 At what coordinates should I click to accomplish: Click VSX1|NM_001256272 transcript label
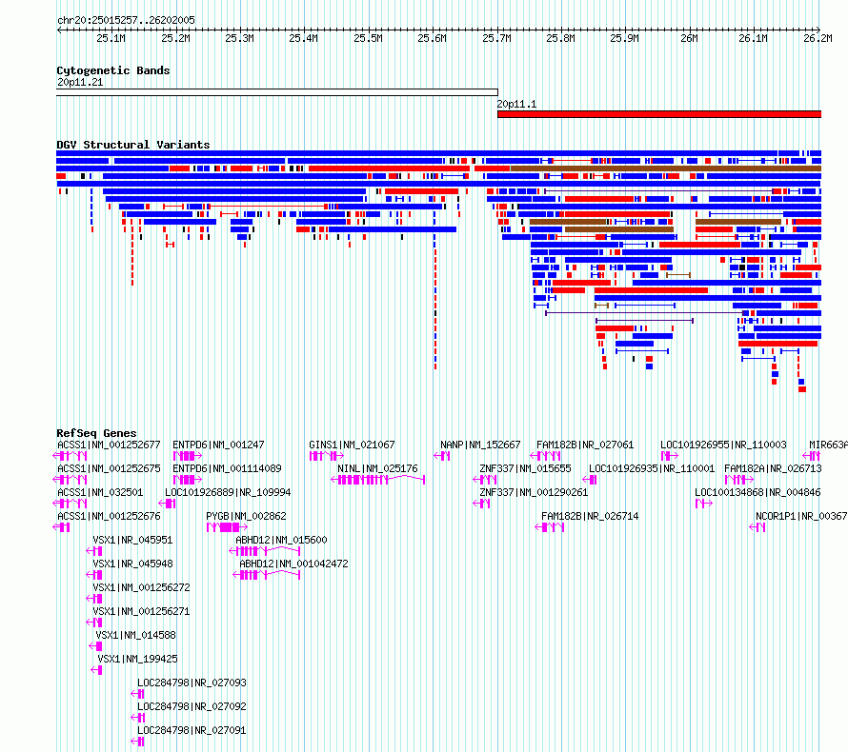pyautogui.click(x=141, y=587)
